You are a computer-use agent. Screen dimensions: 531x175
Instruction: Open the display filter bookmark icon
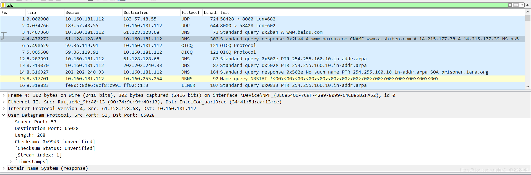3,5
